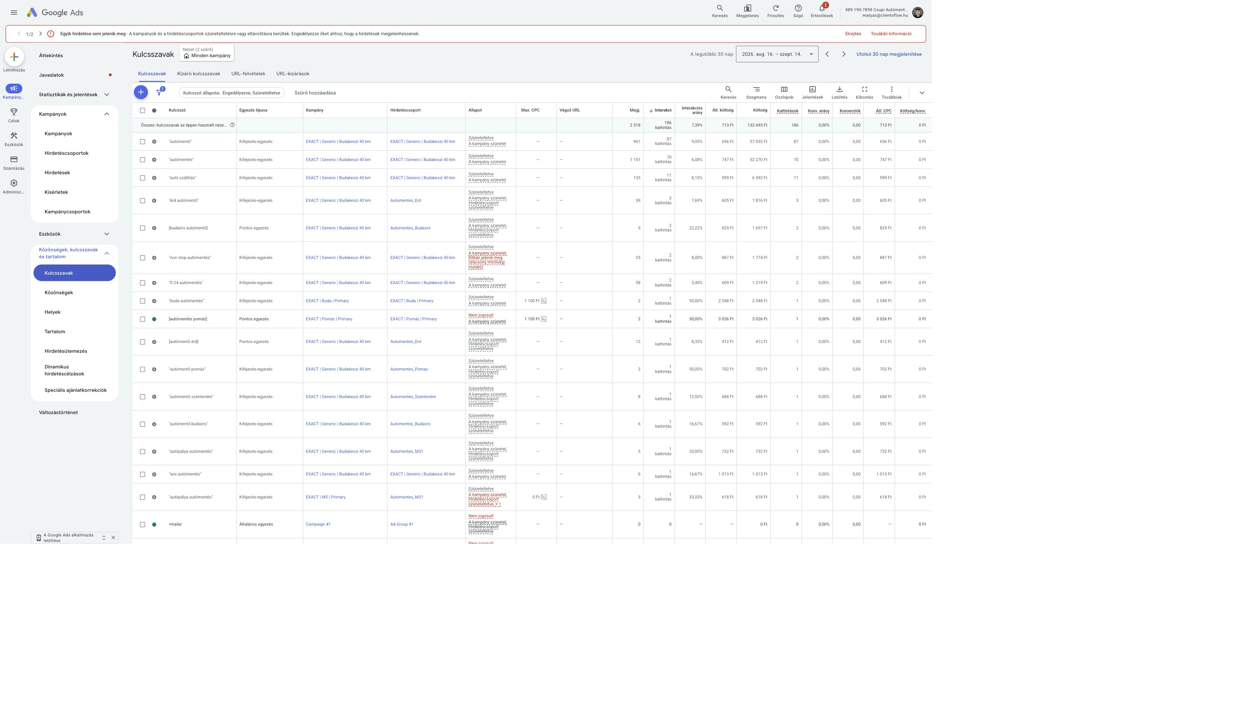Click the Letöltés download icon

coord(839,92)
